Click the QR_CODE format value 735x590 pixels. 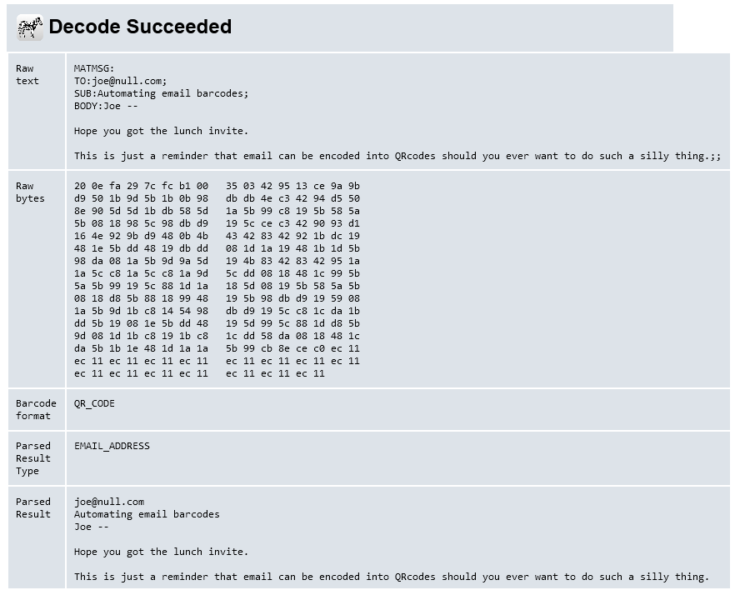tap(94, 403)
